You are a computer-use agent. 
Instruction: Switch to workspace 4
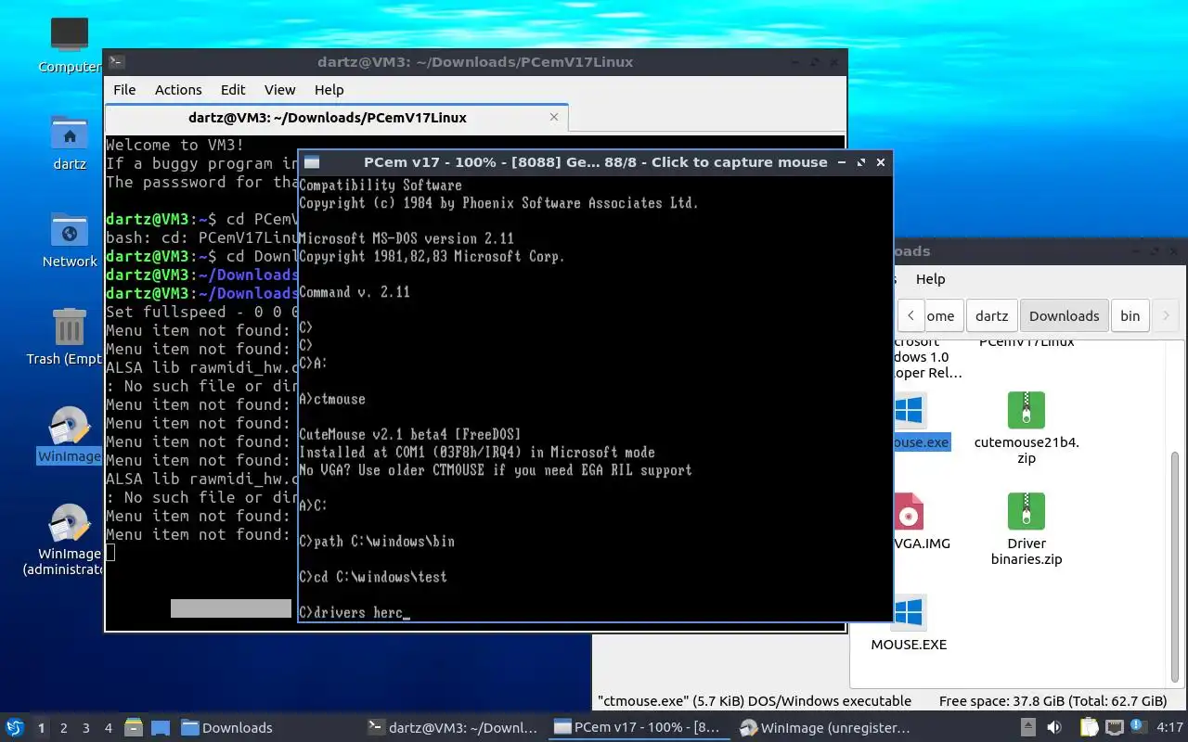[x=109, y=728]
